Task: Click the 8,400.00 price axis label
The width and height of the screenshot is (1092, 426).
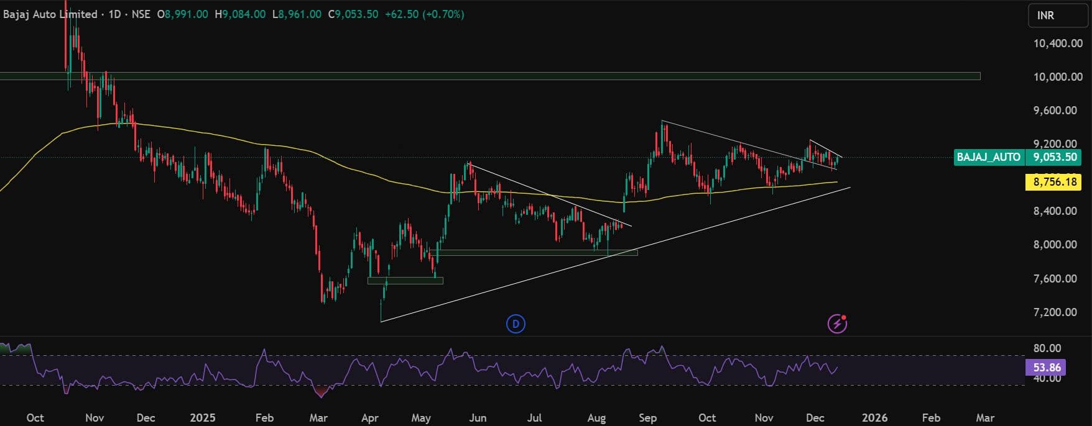Action: coord(1055,211)
